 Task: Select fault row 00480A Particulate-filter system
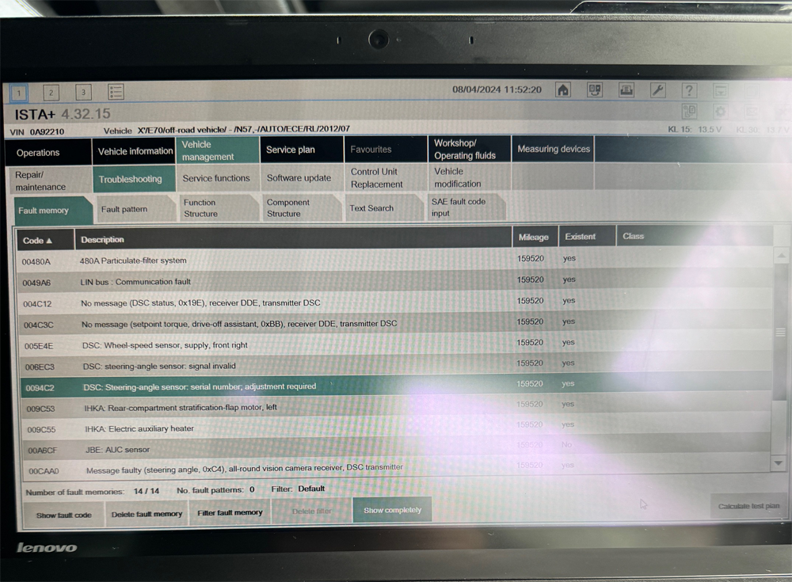pyautogui.click(x=394, y=260)
